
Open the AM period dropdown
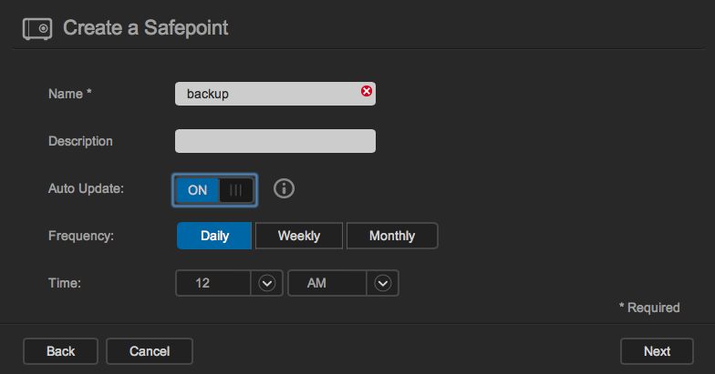pyautogui.click(x=343, y=283)
